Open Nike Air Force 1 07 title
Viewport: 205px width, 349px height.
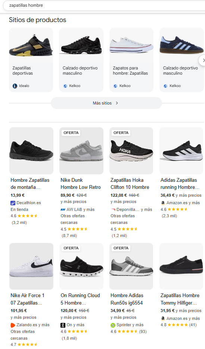28,299
